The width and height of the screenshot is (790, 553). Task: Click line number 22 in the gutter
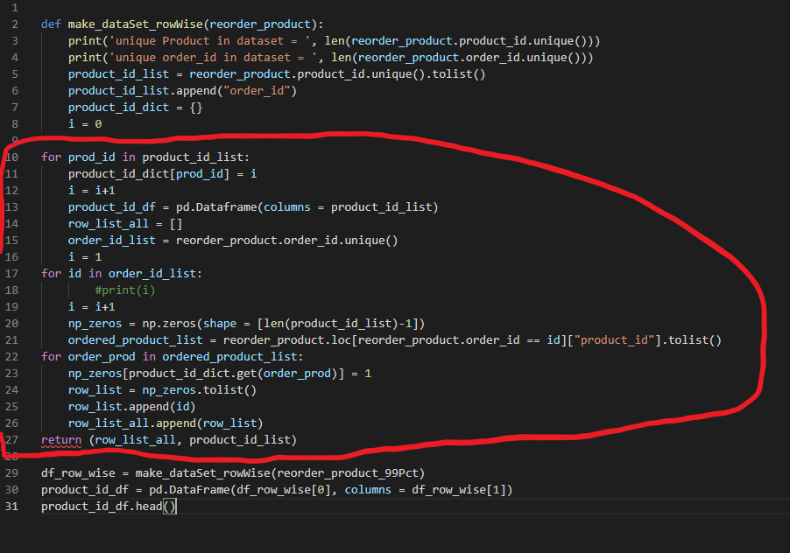[x=11, y=356]
